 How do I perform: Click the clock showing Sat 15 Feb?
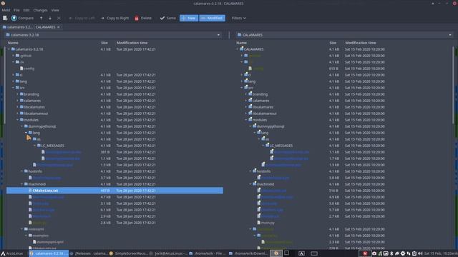pyautogui.click(x=441, y=253)
